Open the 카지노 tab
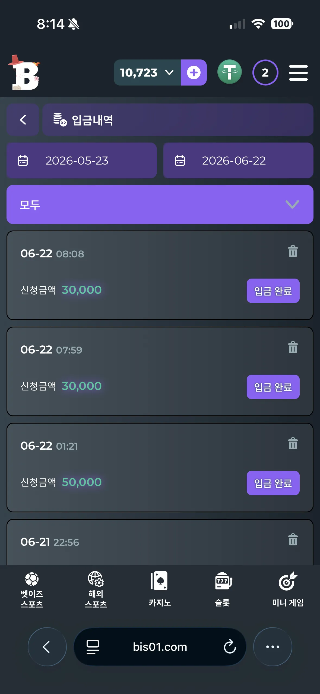 [x=160, y=589]
